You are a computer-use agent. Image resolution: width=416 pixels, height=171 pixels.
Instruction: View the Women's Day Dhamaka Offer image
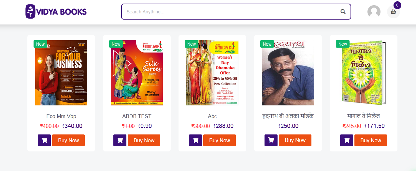(x=212, y=73)
